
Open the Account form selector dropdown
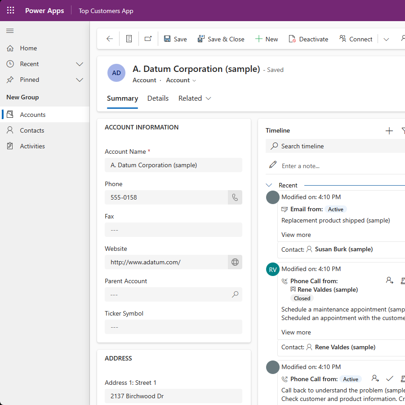pyautogui.click(x=181, y=80)
